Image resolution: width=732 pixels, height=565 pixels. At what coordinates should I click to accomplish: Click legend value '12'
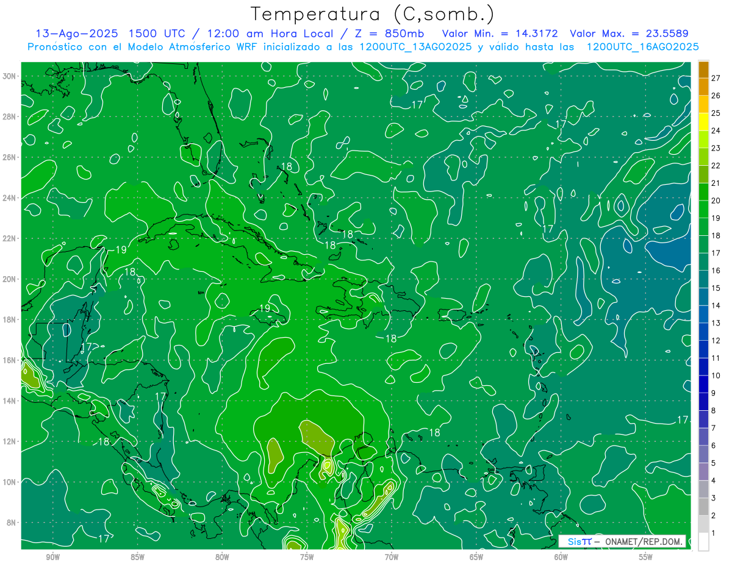[716, 341]
